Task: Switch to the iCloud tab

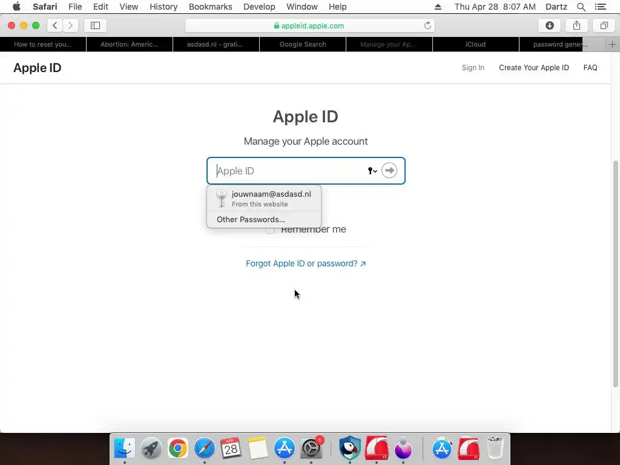Action: 476,44
